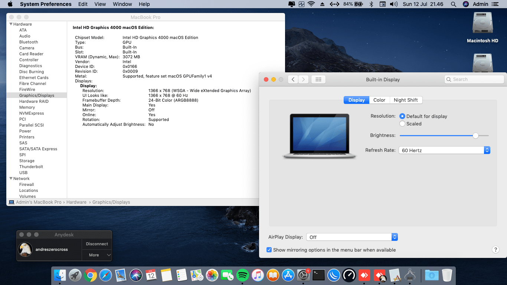Open the AirPlay Display dropdown
This screenshot has height=285, width=507.
point(352,237)
